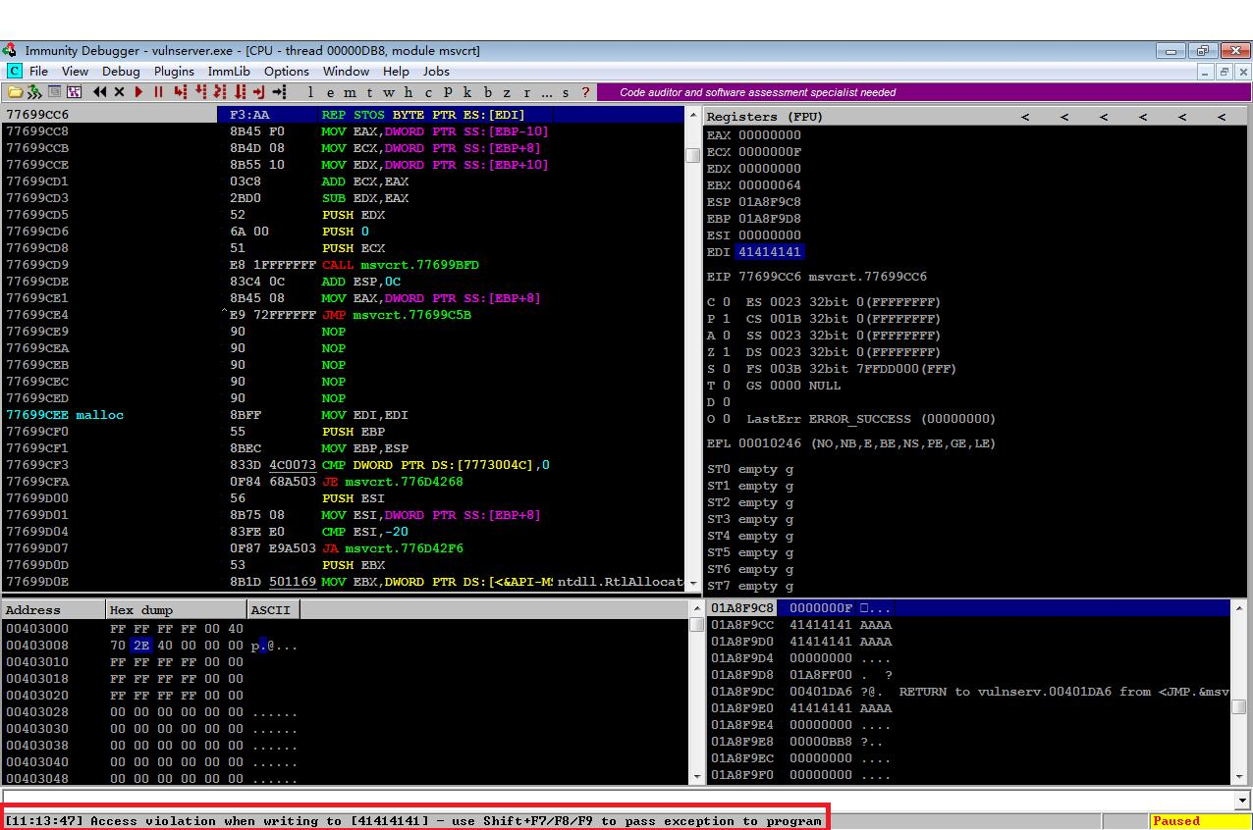Viewport: 1253px width, 830px height.
Task: Click the Registers (FPU) header button
Action: pos(764,117)
